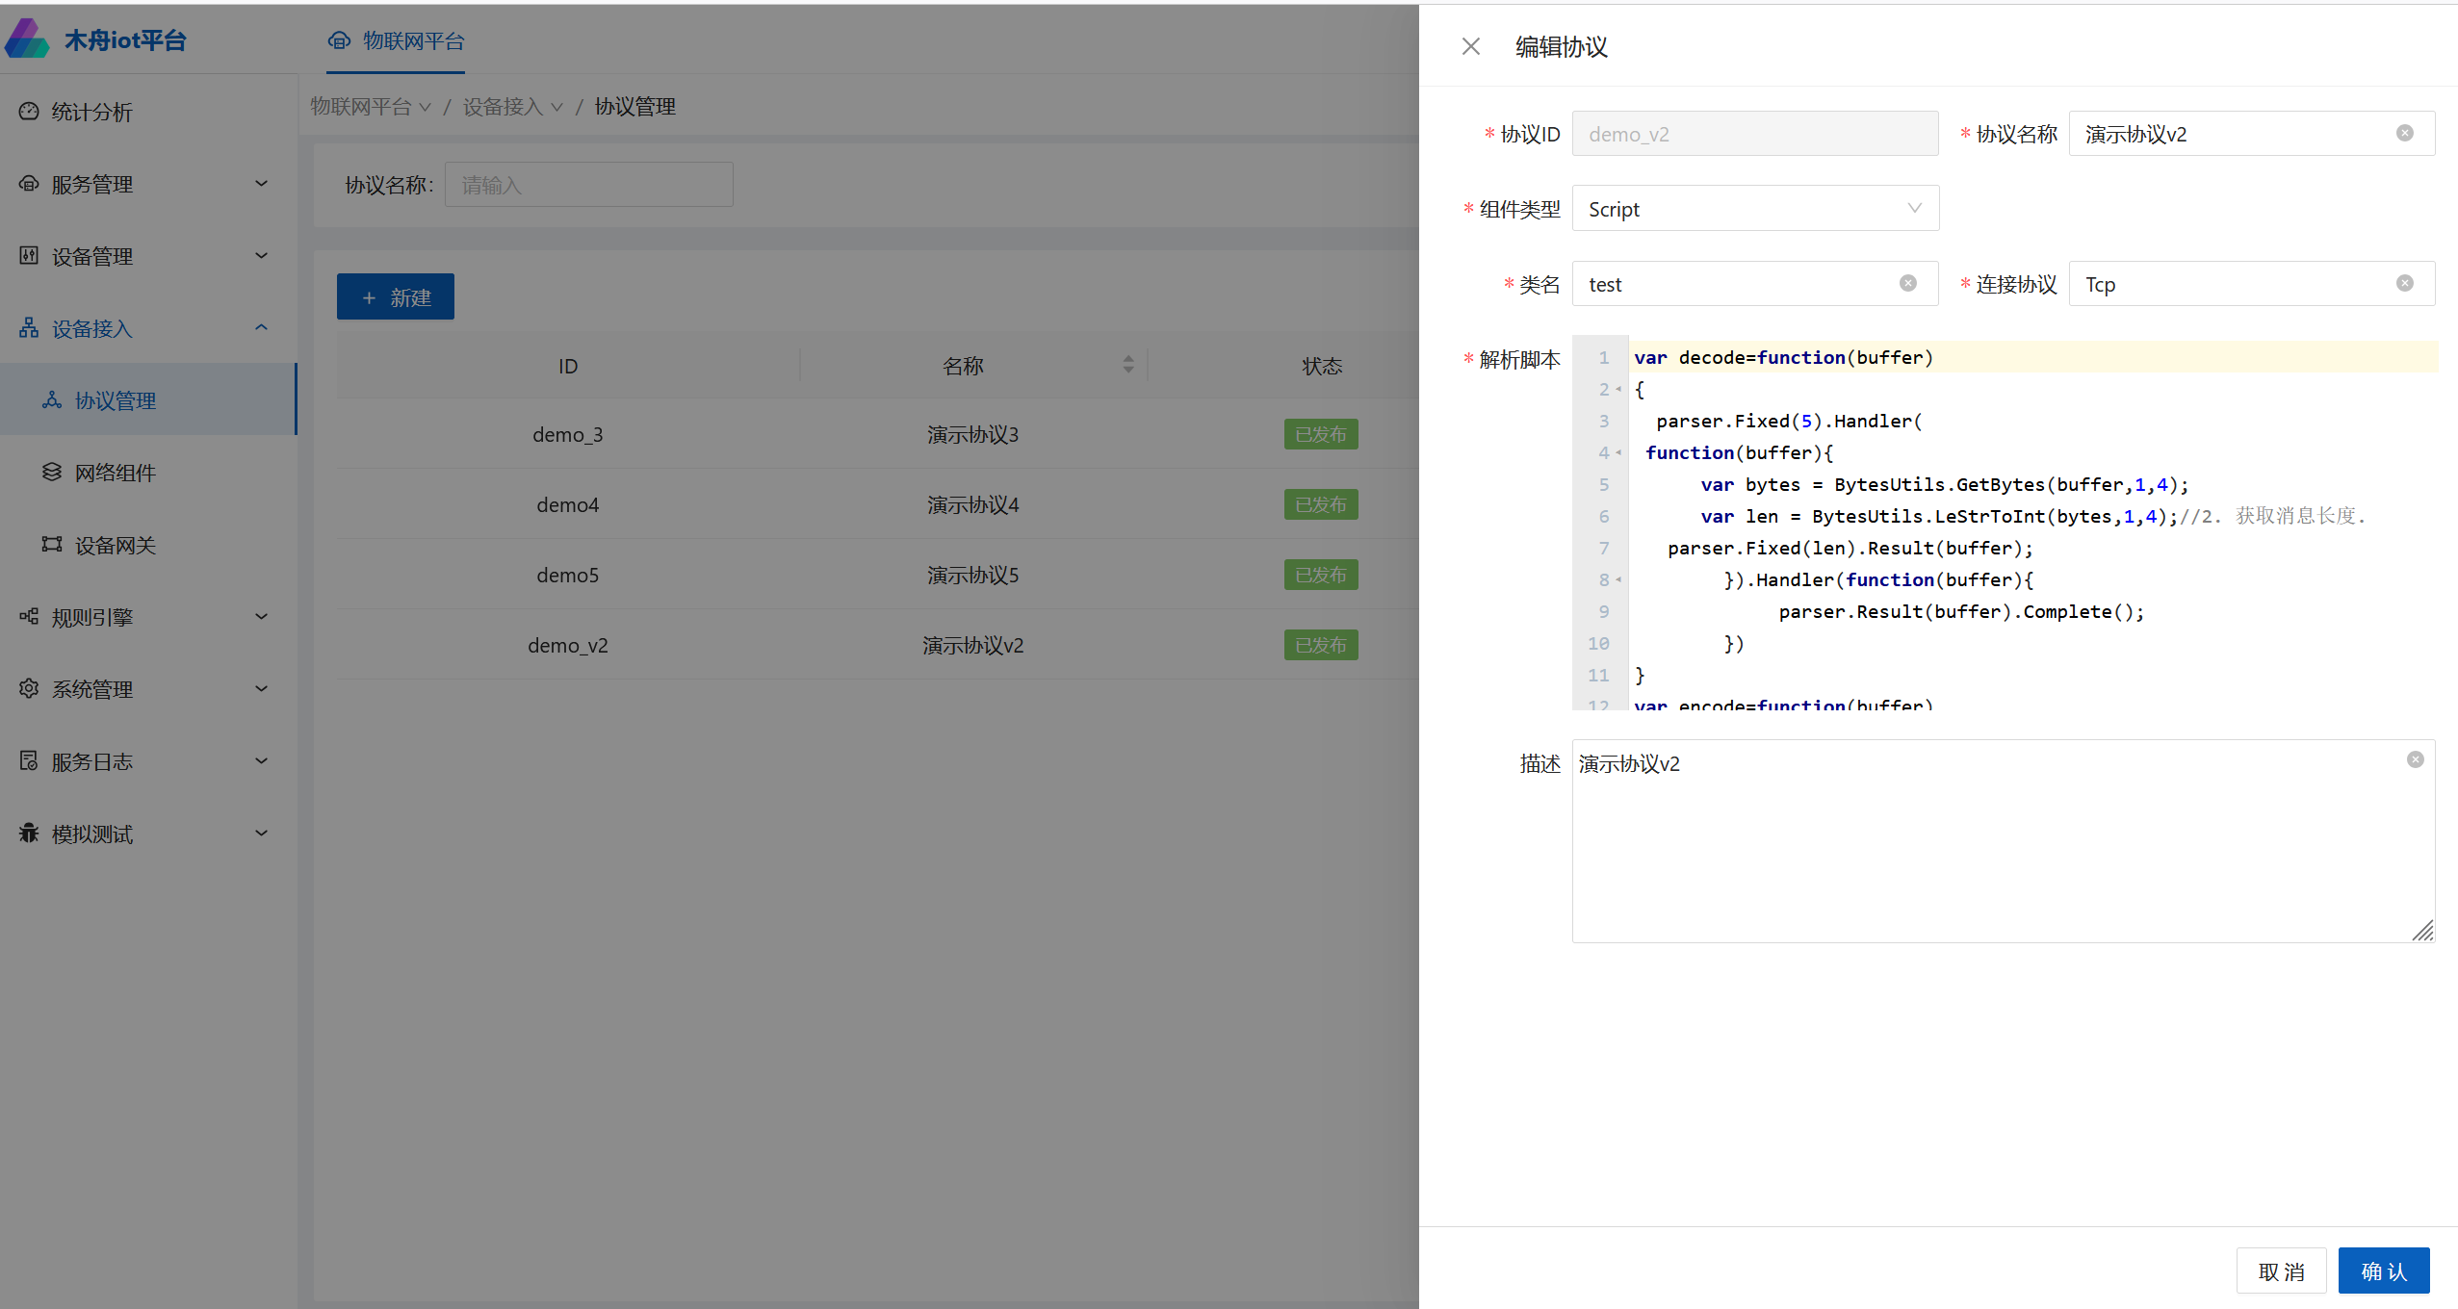2458x1309 pixels.
Task: Click the 已发布 tag in demo5 row
Action: point(1321,575)
